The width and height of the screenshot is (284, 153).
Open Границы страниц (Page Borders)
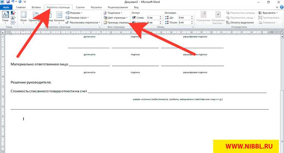pyautogui.click(x=116, y=23)
